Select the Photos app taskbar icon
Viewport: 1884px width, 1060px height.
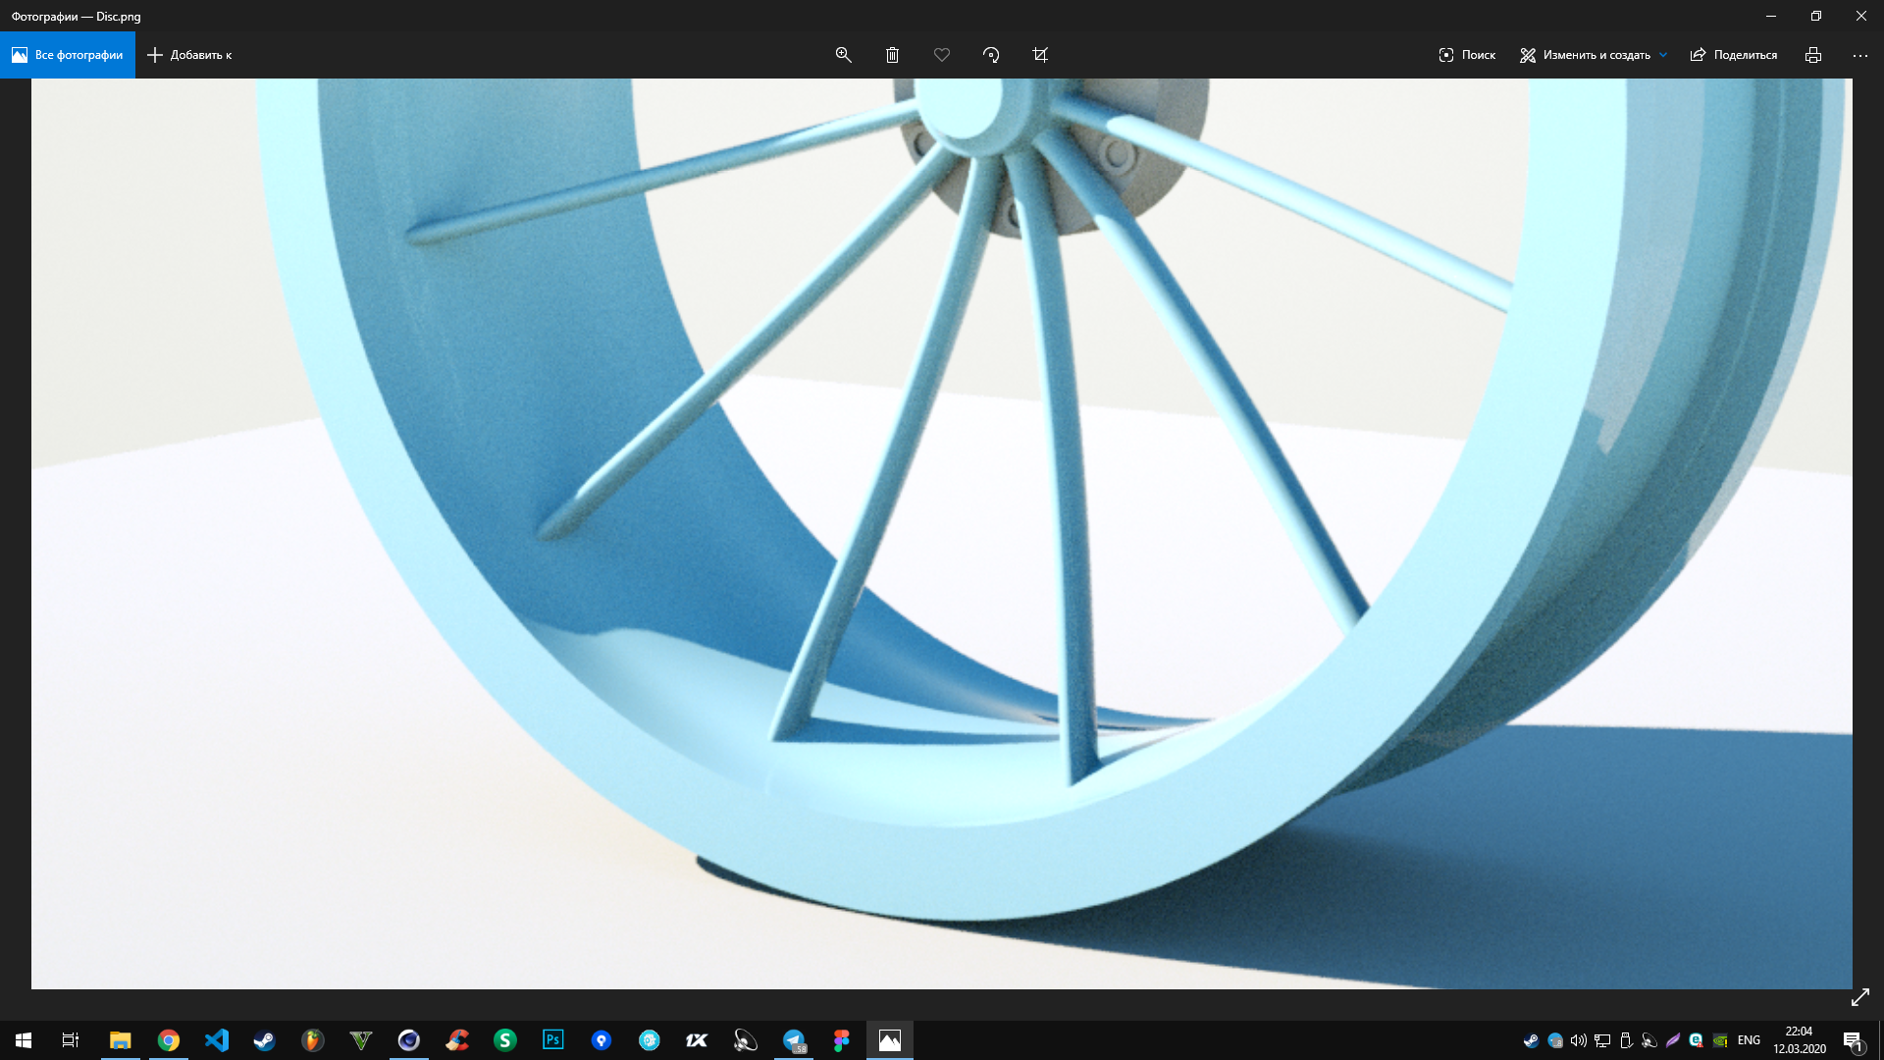tap(890, 1040)
